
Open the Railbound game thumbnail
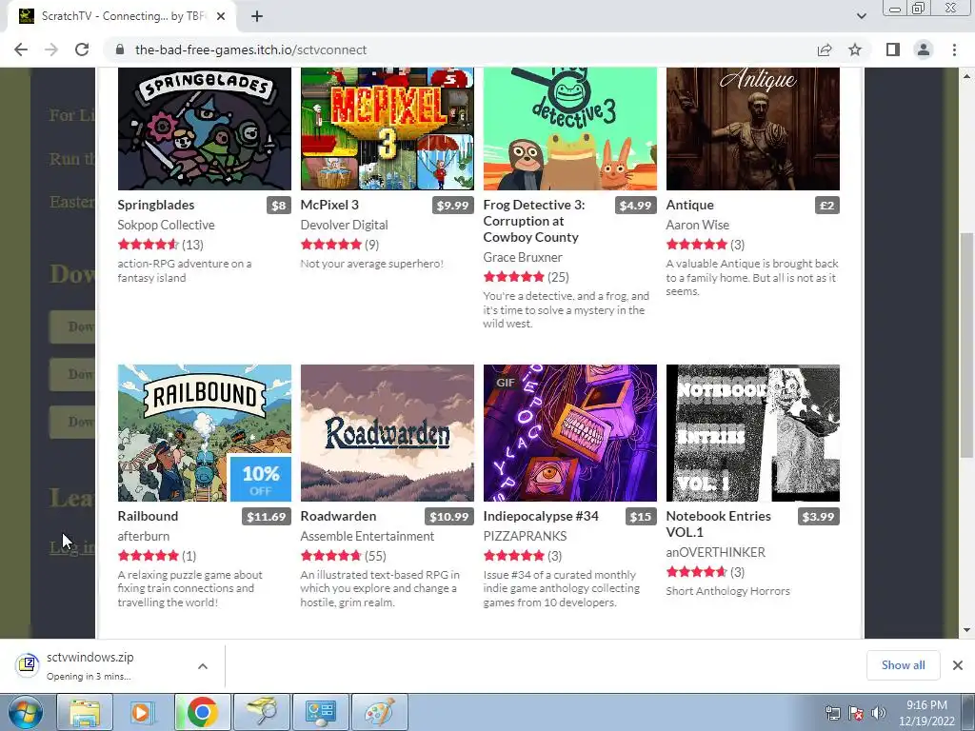[x=205, y=433]
